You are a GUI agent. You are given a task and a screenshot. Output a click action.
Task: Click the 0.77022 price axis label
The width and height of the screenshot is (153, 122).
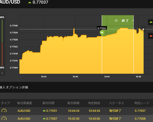[14, 47]
